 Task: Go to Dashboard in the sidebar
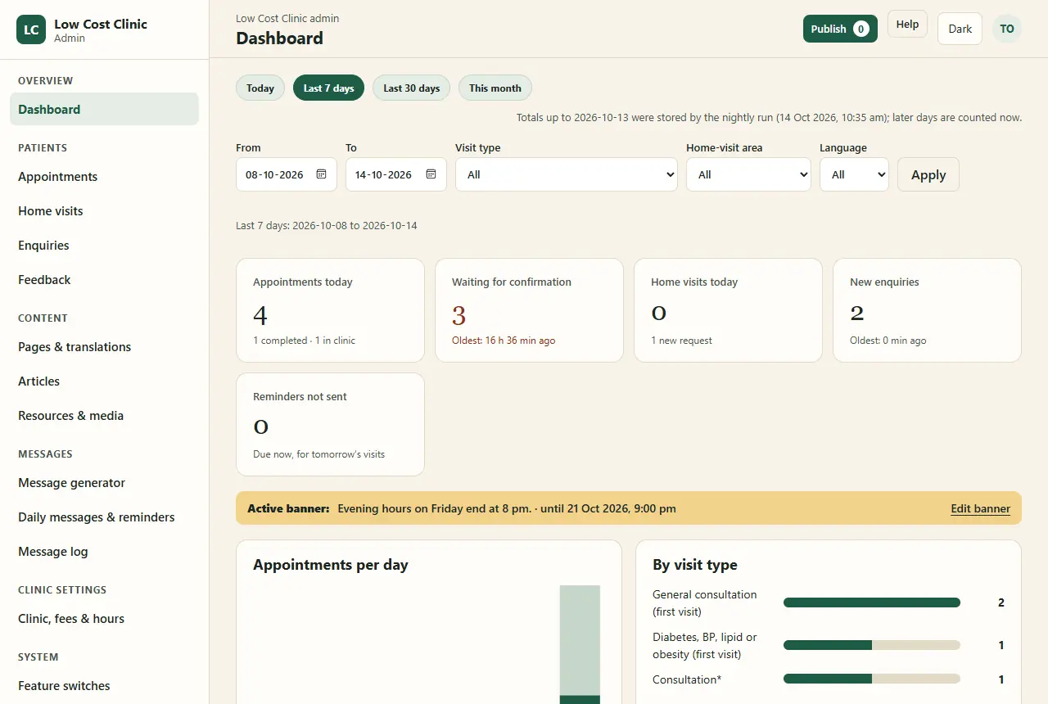(104, 109)
